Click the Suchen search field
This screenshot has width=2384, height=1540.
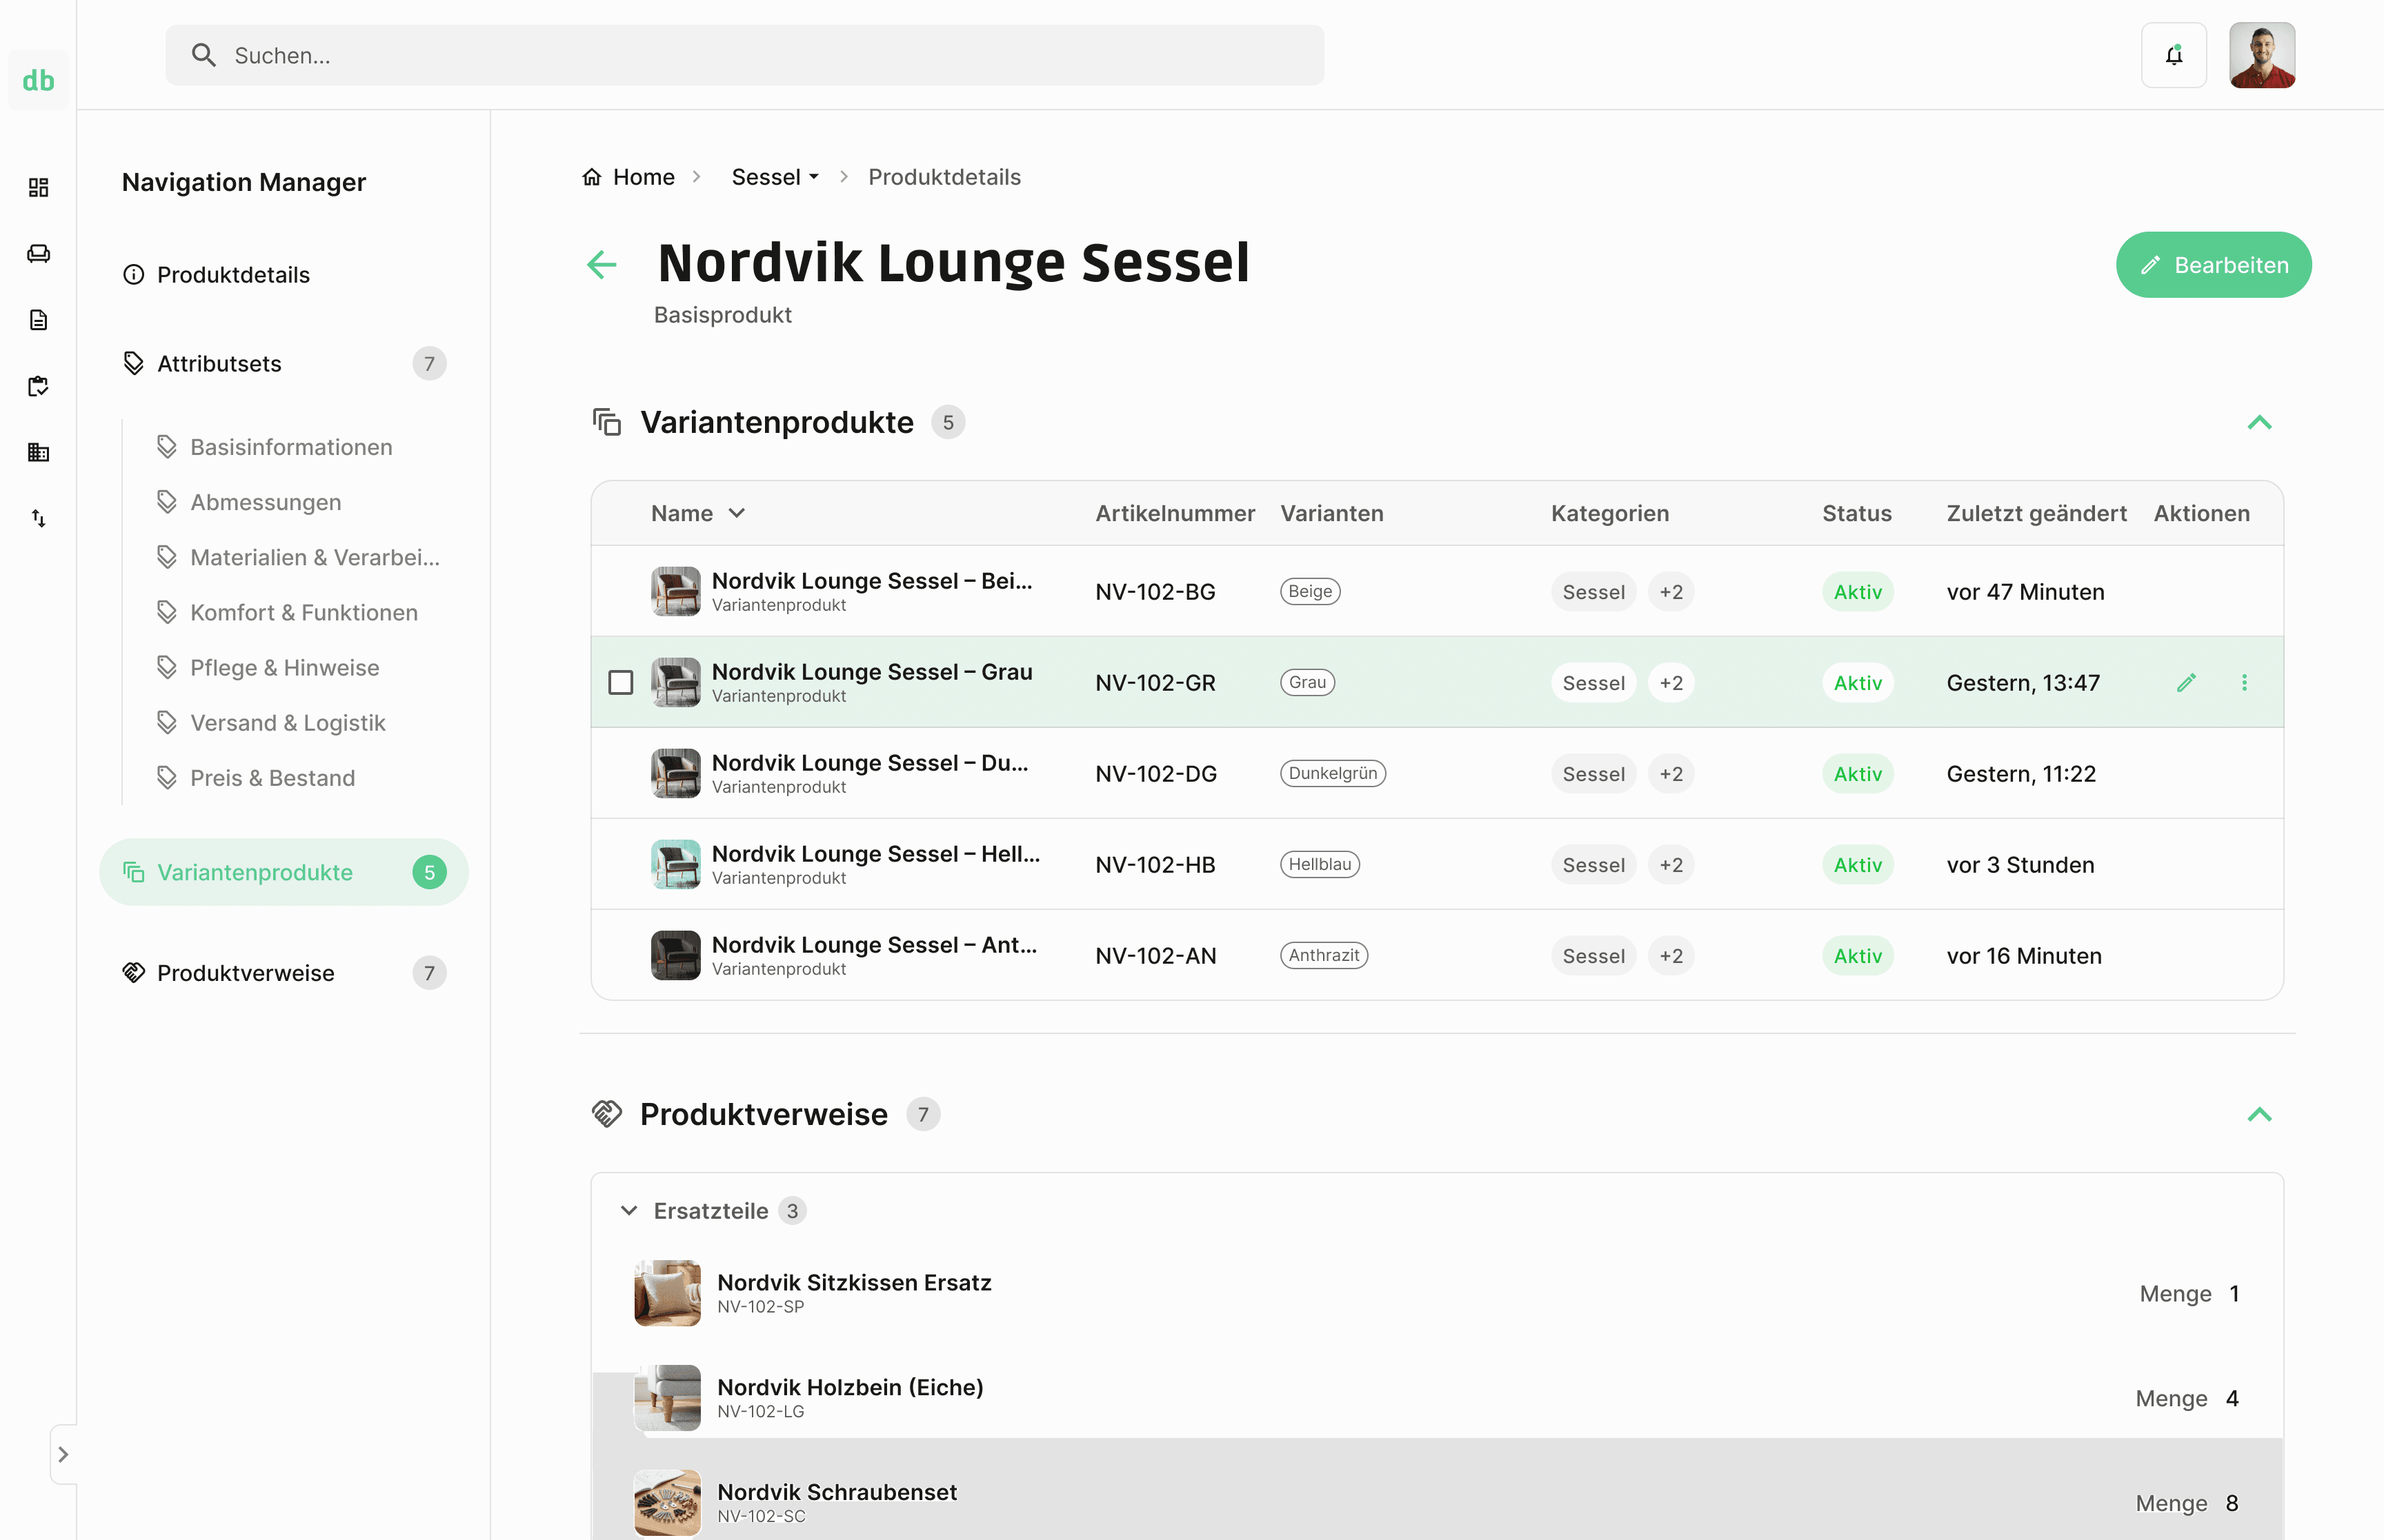(744, 55)
